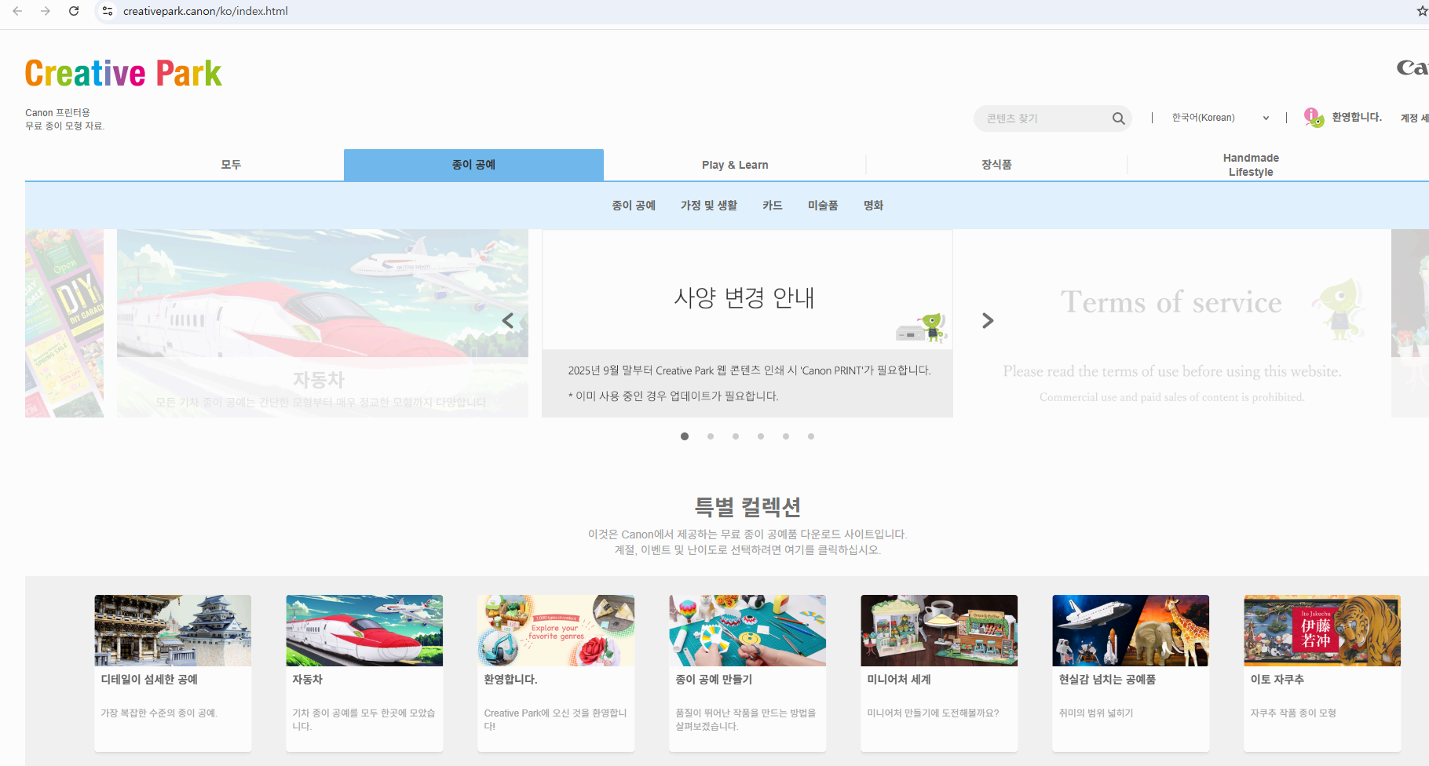Switch to the Play & Learn tab
The image size is (1429, 766).
[x=735, y=165]
